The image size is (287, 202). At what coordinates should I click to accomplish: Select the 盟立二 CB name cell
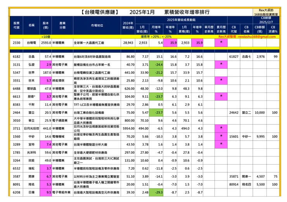[x=246, y=113]
